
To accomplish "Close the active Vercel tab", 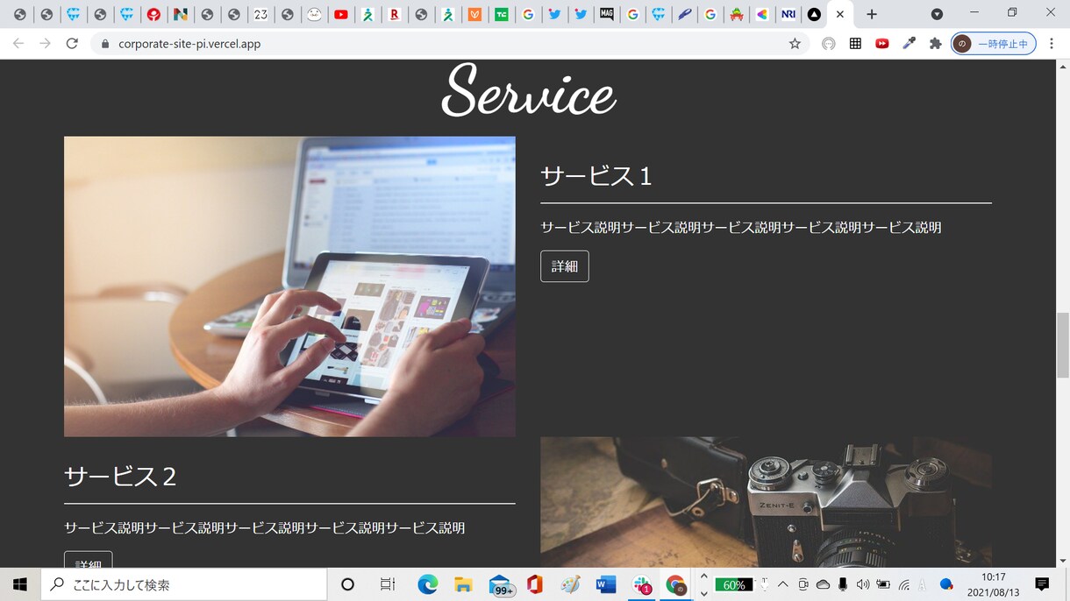I will (840, 14).
